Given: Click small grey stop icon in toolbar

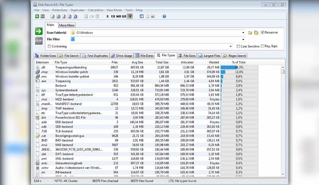Looking at the screenshot, I should pyautogui.click(x=42, y=16).
